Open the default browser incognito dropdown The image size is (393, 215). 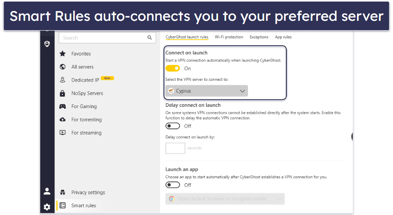click(x=225, y=199)
